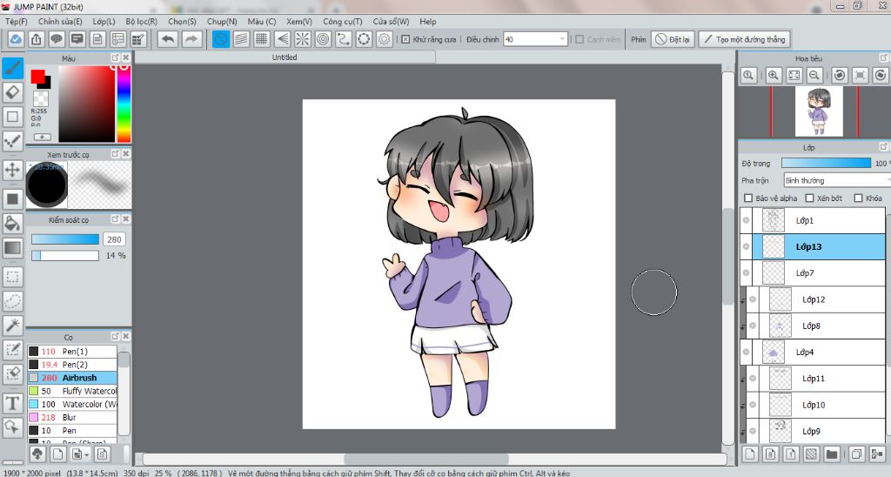The image size is (891, 477).
Task: Open the Tệp(F) menu
Action: (17, 21)
